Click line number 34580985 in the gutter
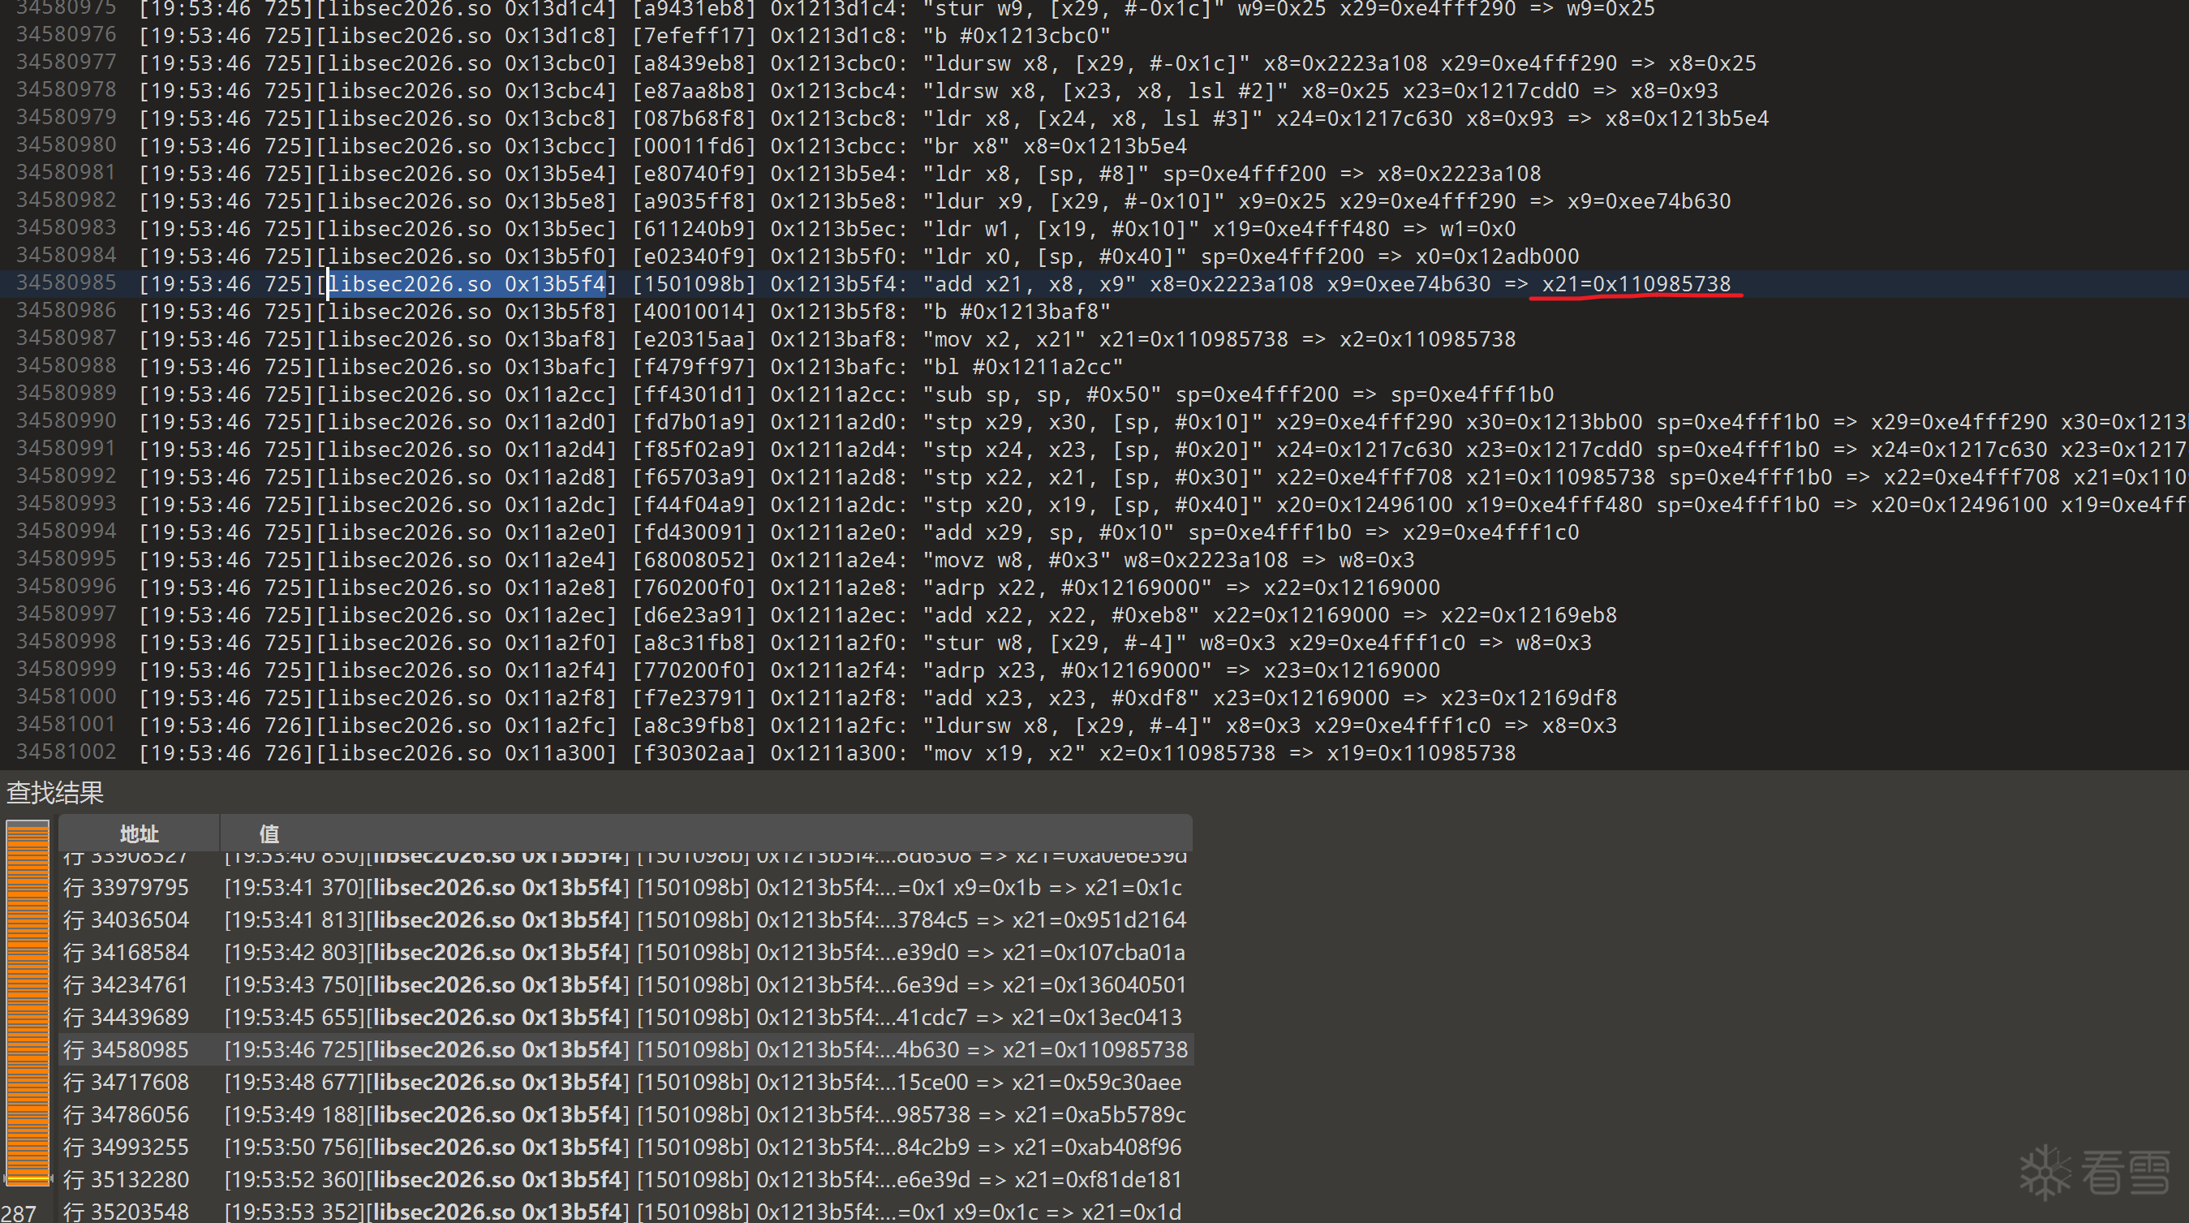Screen dimensions: 2189x1223 tap(67, 283)
